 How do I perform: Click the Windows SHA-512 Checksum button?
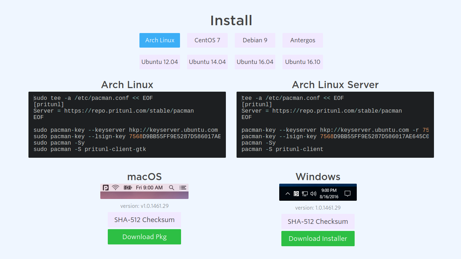click(x=318, y=222)
